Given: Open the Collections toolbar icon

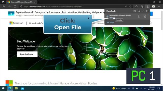Looking at the screenshot, I should (142, 6).
